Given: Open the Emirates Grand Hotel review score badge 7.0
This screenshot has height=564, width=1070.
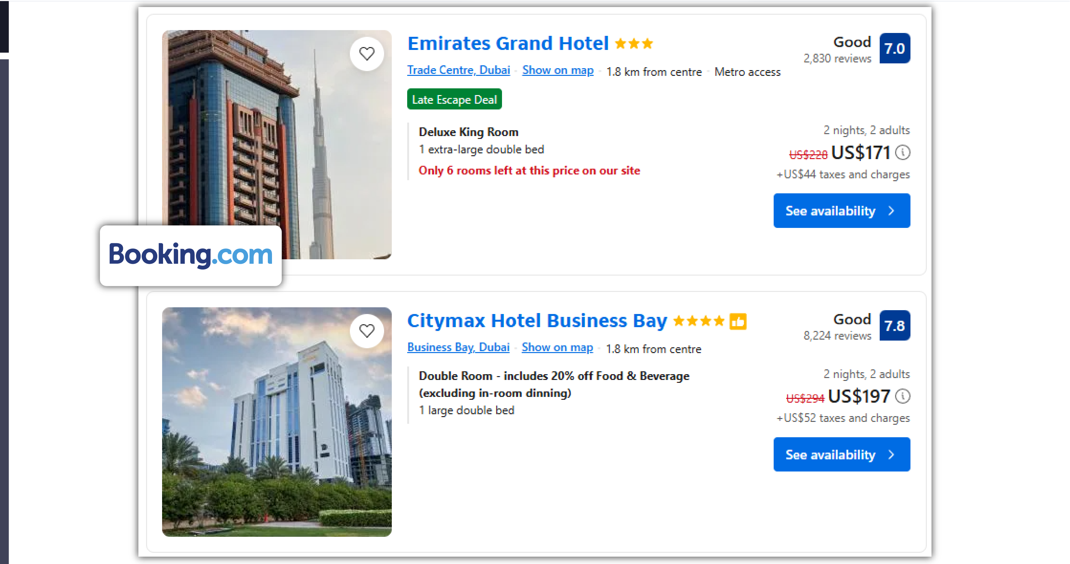Looking at the screenshot, I should tap(895, 48).
